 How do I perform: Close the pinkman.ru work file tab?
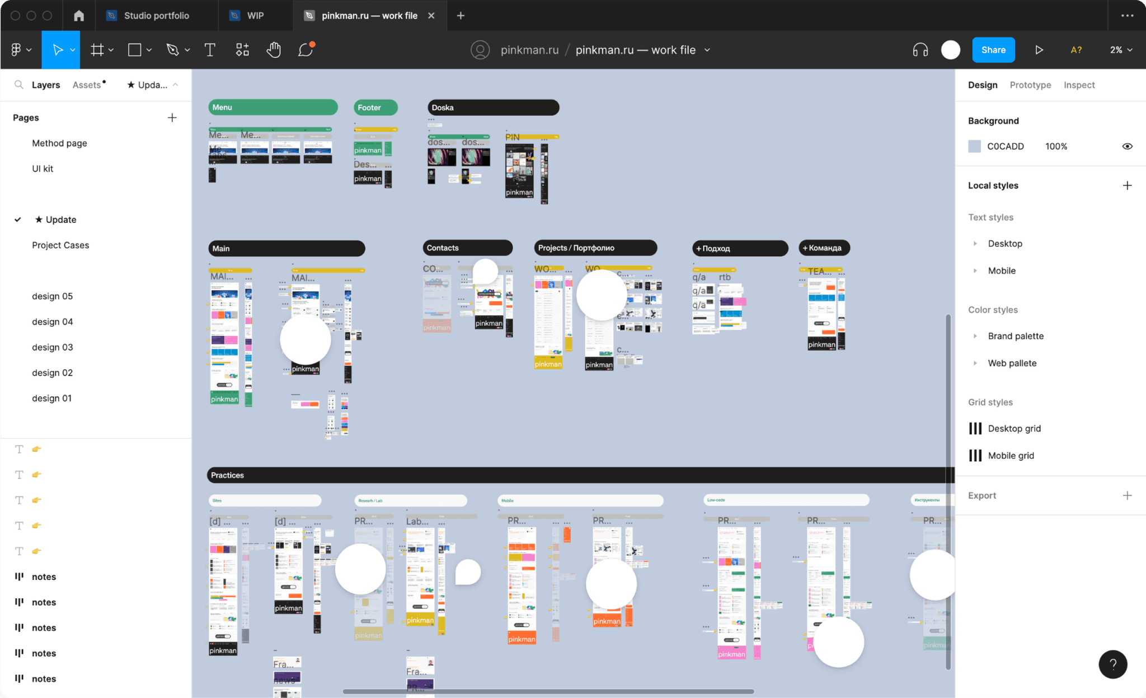point(431,16)
